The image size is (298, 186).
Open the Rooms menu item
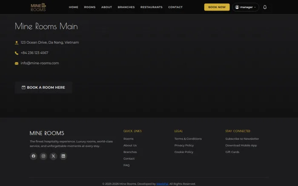coord(90,7)
